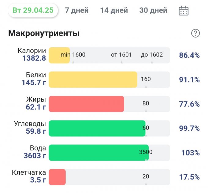Image resolution: width=208 pixels, height=193 pixels.
Task: Click the Макронутриенты section heading
Action: [x=44, y=33]
